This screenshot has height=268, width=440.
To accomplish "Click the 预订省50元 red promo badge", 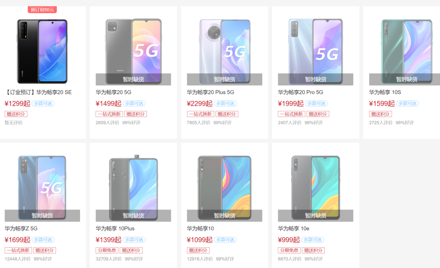I will click(x=42, y=10).
